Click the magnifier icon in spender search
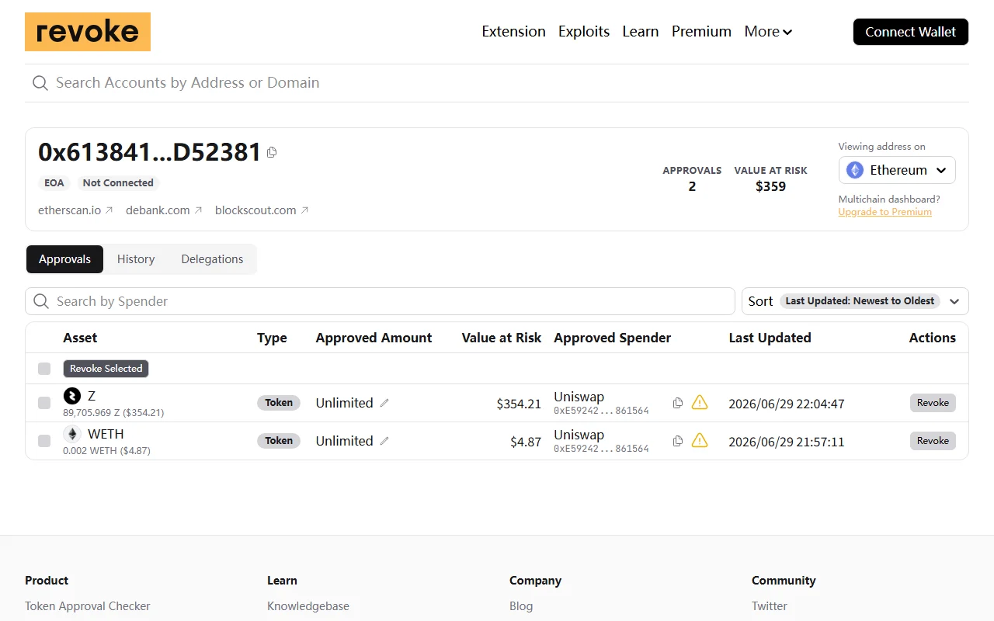The width and height of the screenshot is (994, 621). tap(41, 301)
